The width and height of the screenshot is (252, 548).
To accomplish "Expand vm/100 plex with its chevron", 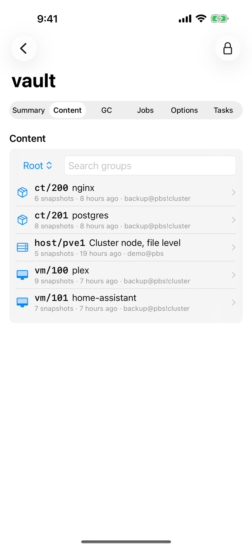I will click(234, 275).
